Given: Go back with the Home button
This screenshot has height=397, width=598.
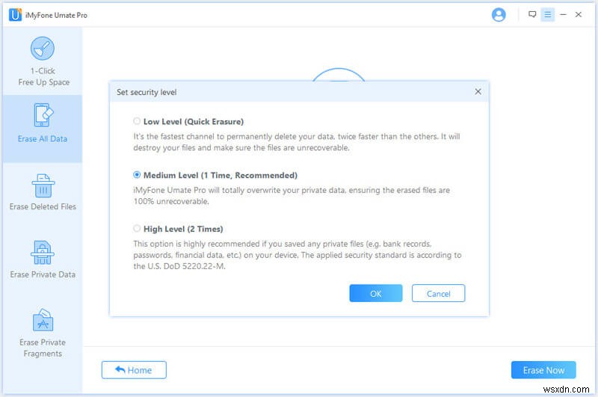Looking at the screenshot, I should (x=134, y=370).
